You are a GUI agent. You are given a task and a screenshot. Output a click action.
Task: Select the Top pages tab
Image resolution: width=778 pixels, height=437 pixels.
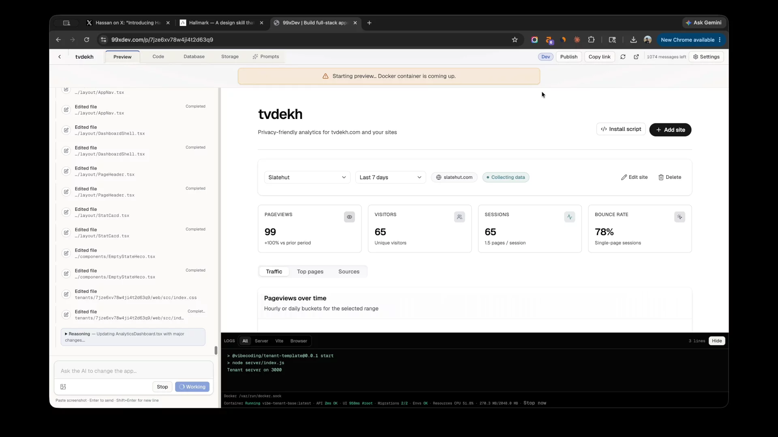[x=310, y=272]
